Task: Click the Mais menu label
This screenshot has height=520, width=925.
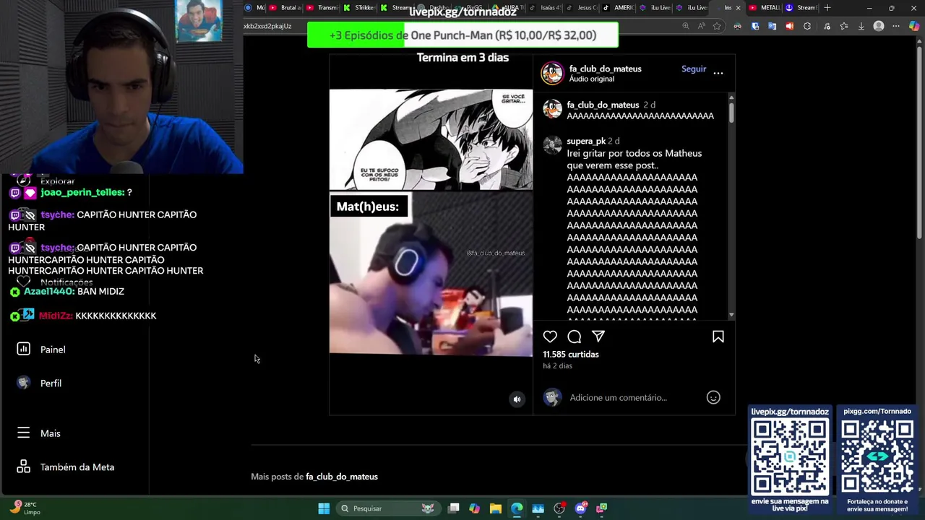Action: [x=51, y=433]
